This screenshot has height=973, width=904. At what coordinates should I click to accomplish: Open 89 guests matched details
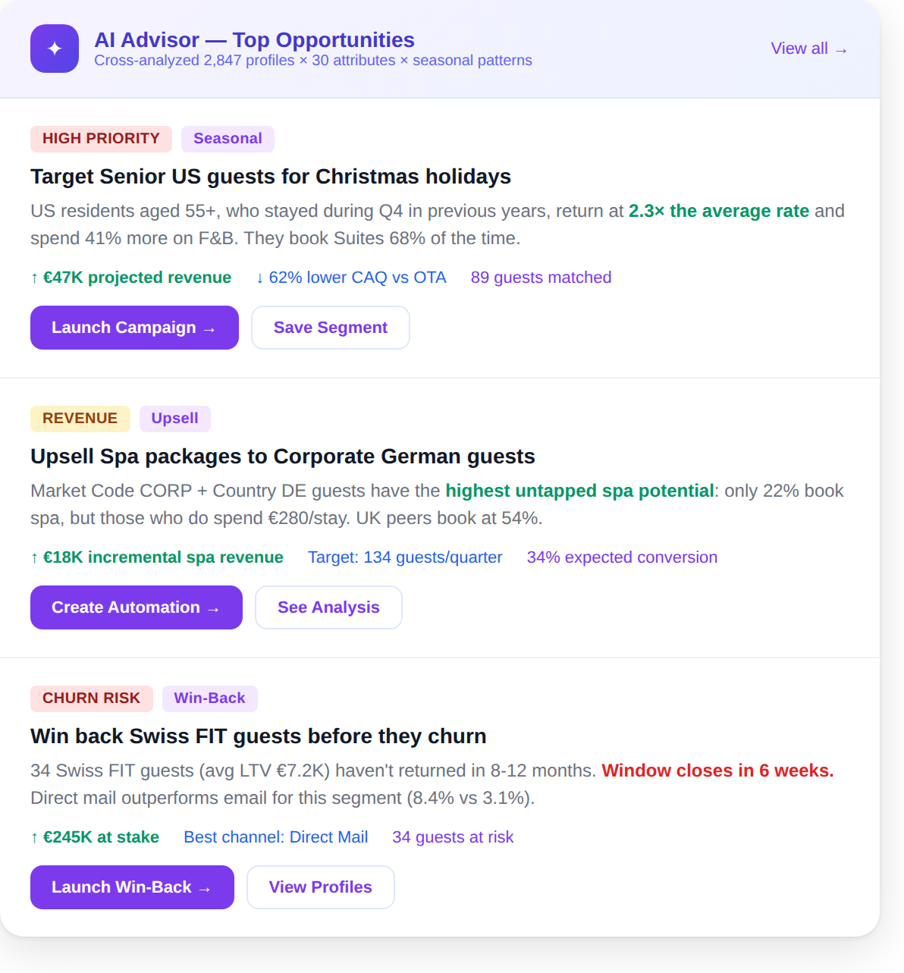(x=541, y=278)
